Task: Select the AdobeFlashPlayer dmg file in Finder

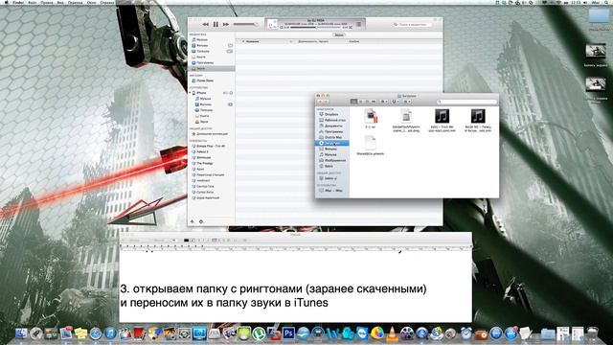Action: (x=406, y=121)
